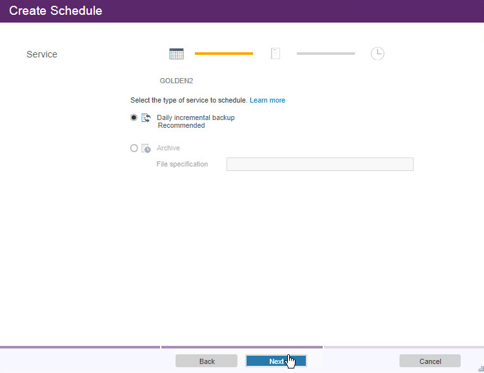Click the document step icon in wizard

[x=276, y=54]
